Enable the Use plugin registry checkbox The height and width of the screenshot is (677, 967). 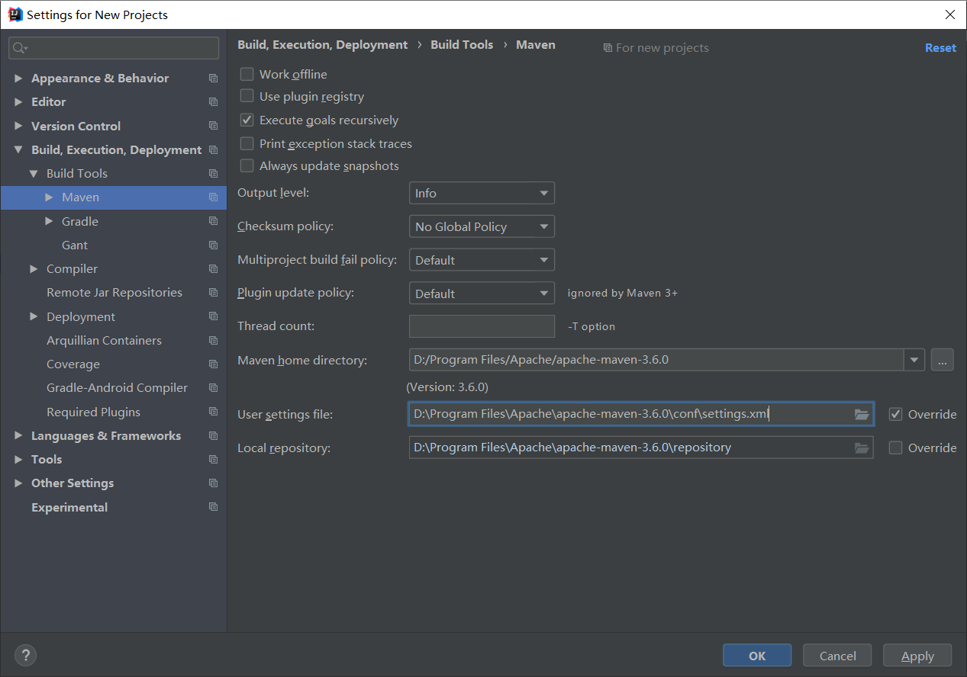pyautogui.click(x=247, y=96)
